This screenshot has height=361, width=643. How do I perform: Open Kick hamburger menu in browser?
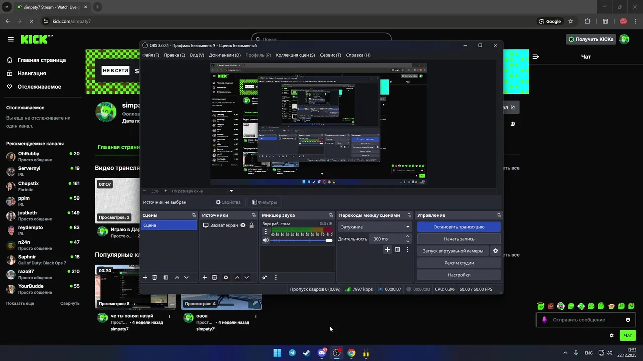coord(11,39)
